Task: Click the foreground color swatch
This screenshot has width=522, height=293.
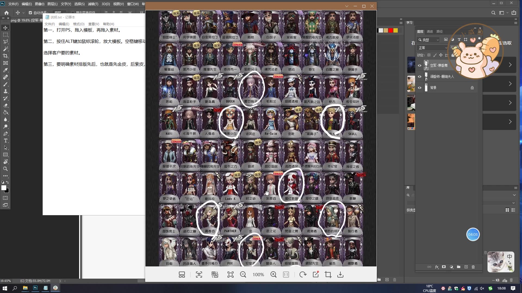Action: [x=4, y=188]
